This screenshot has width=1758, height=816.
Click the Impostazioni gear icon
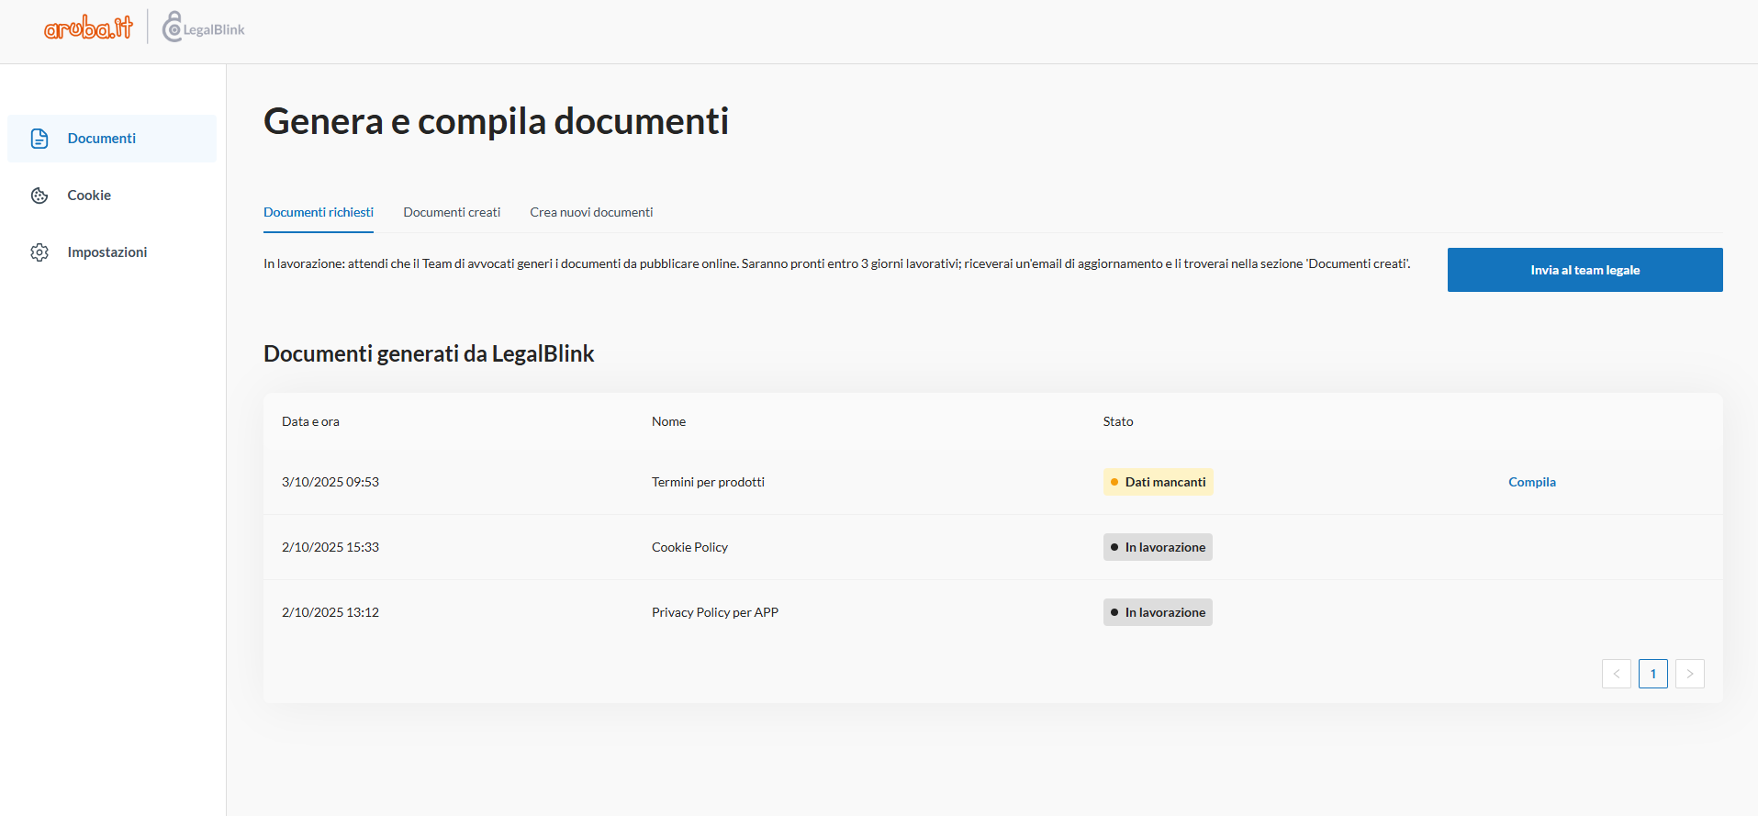pos(39,252)
